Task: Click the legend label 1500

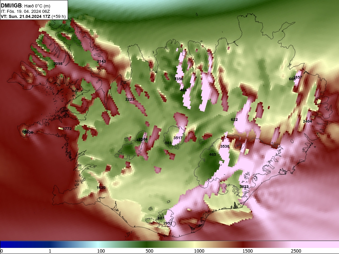Action: [247, 251]
